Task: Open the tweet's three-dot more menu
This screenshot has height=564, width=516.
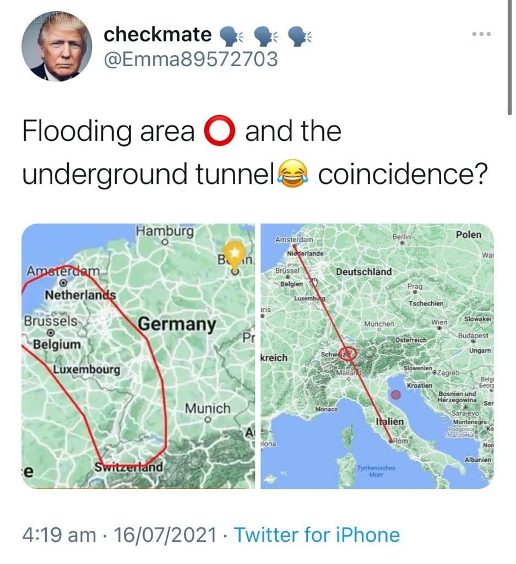Action: [481, 34]
